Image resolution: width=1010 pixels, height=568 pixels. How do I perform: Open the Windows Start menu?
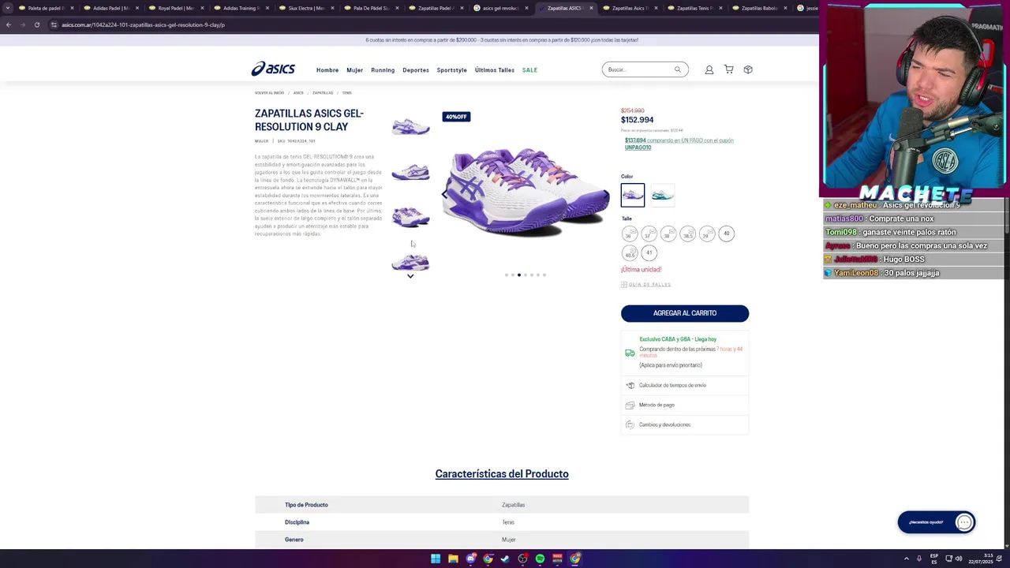click(436, 559)
